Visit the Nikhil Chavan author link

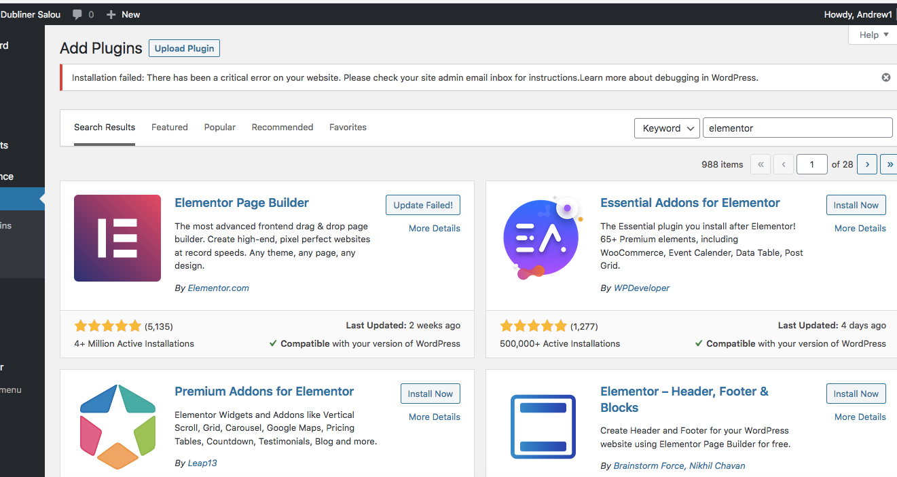(717, 466)
